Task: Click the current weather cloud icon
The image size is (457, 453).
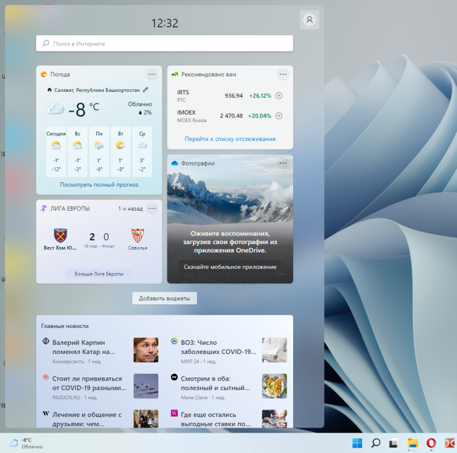Action: tap(56, 109)
